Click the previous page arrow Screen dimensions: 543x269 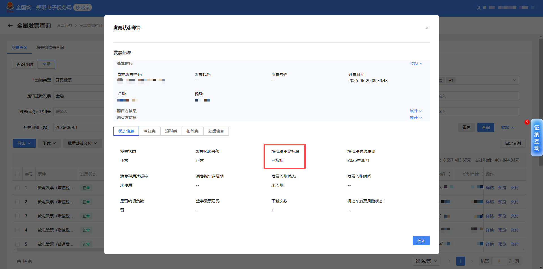click(x=449, y=261)
